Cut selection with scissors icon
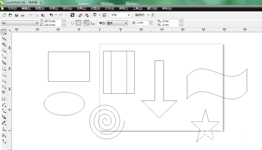The width and height of the screenshot is (262, 150). [x=31, y=15]
